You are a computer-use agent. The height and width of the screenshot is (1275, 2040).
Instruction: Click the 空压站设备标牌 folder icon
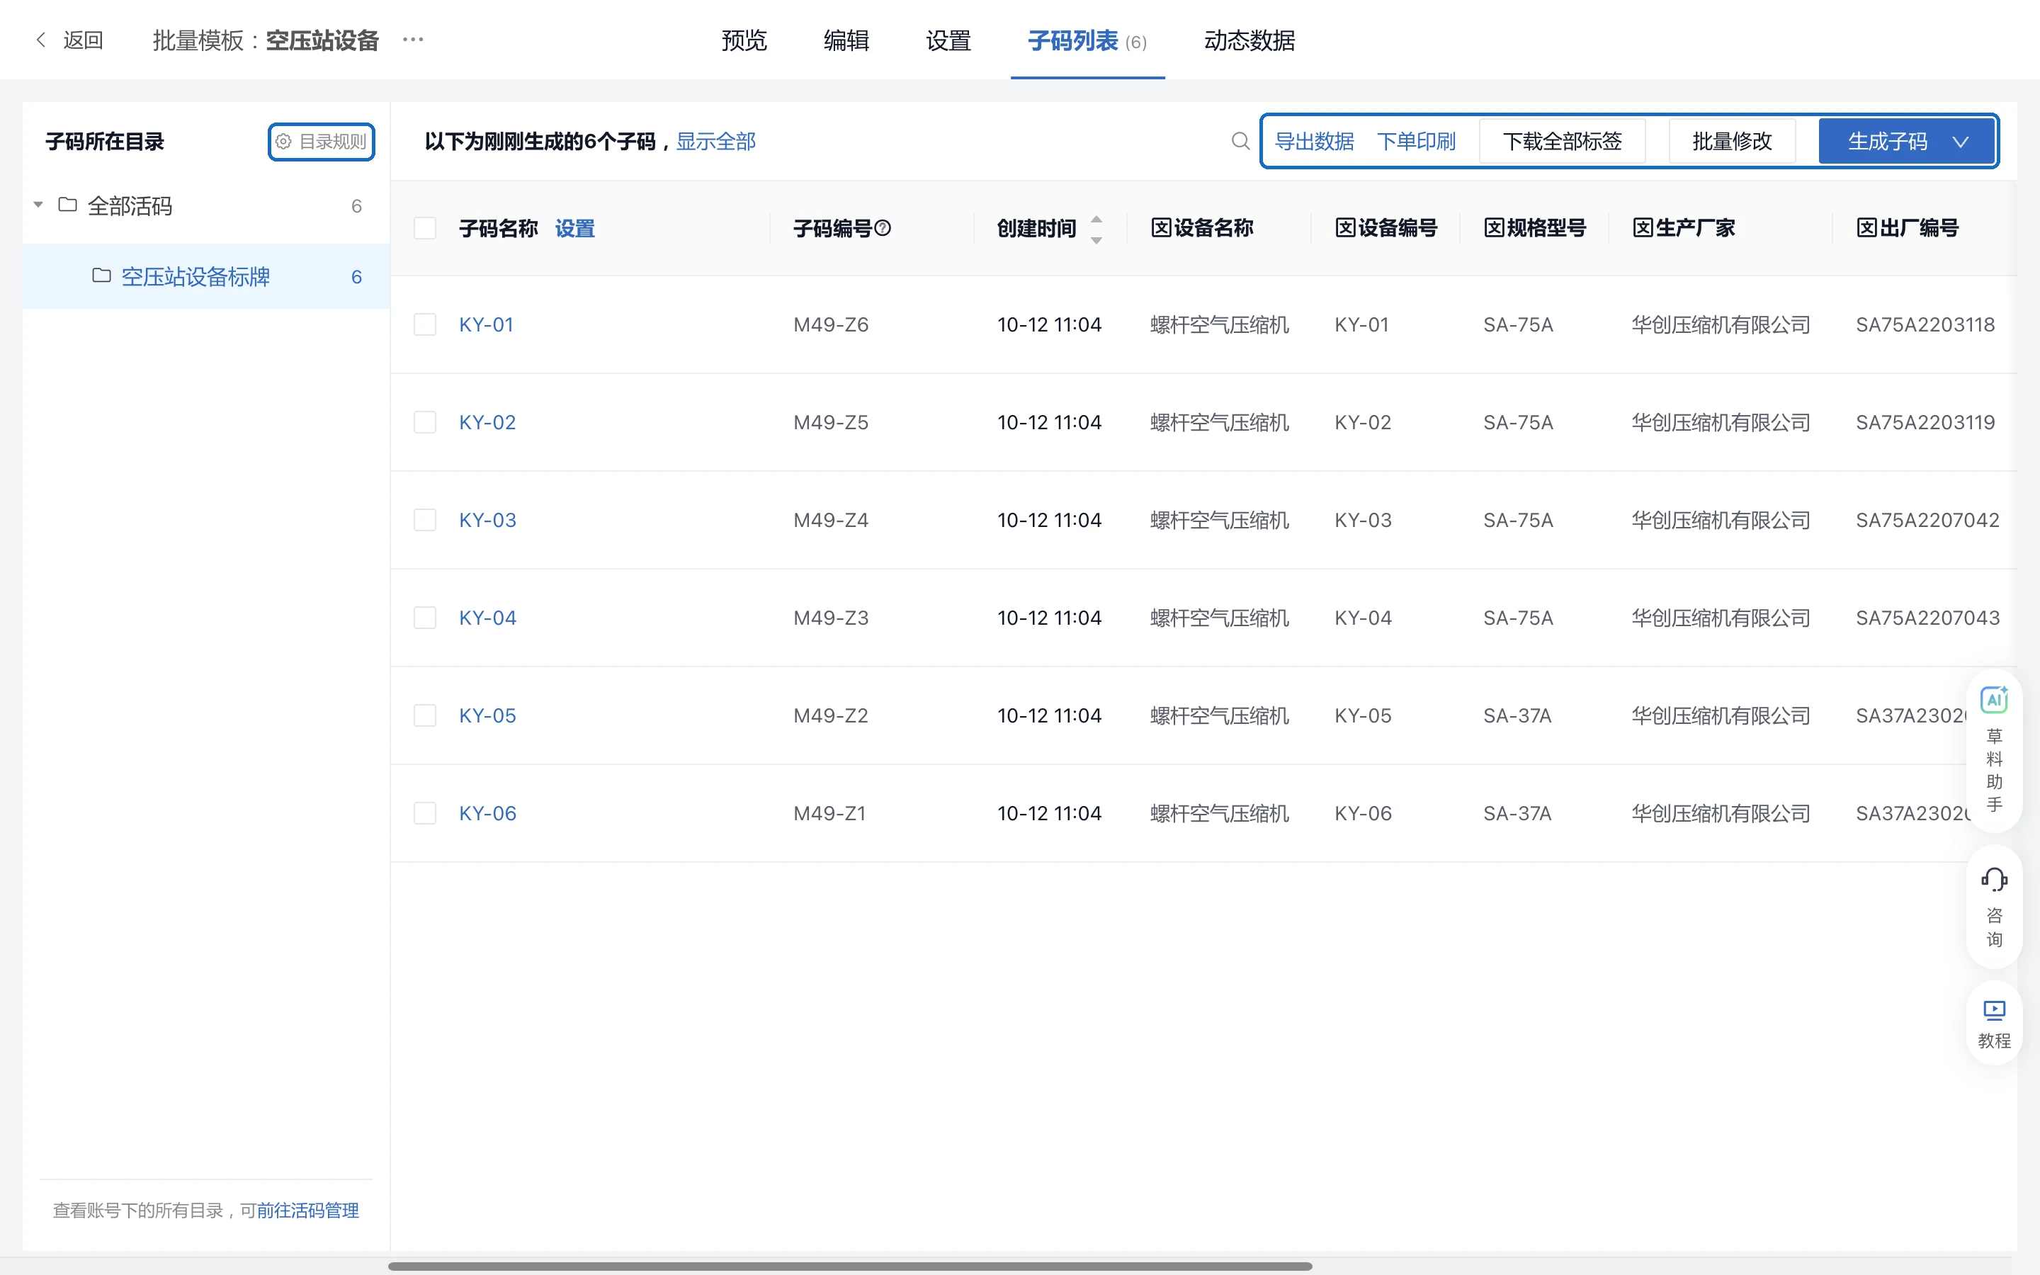[x=101, y=276]
